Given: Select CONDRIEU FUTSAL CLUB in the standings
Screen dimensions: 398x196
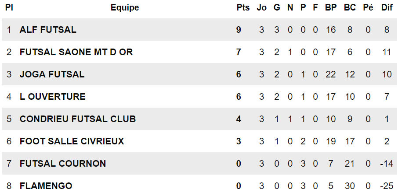Looking at the screenshot, I should tap(78, 119).
